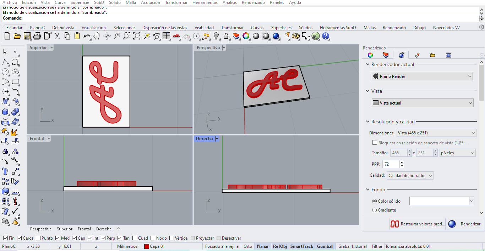Switch to the Visualización toolbar tab

coord(94,28)
